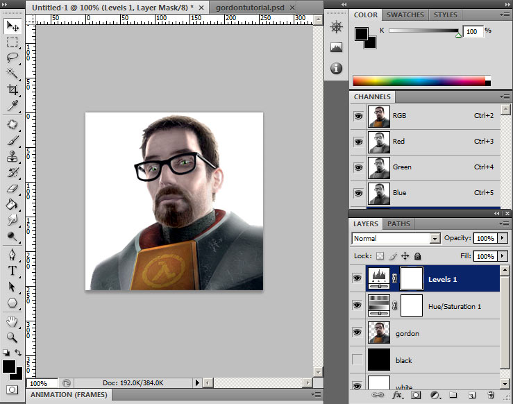Open the Layers panel options menu
This screenshot has width=513, height=404.
(504, 224)
